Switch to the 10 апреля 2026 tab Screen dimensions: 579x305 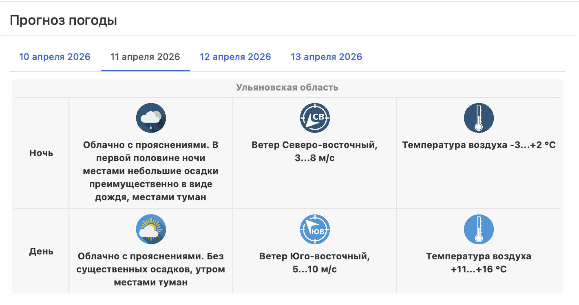55,57
